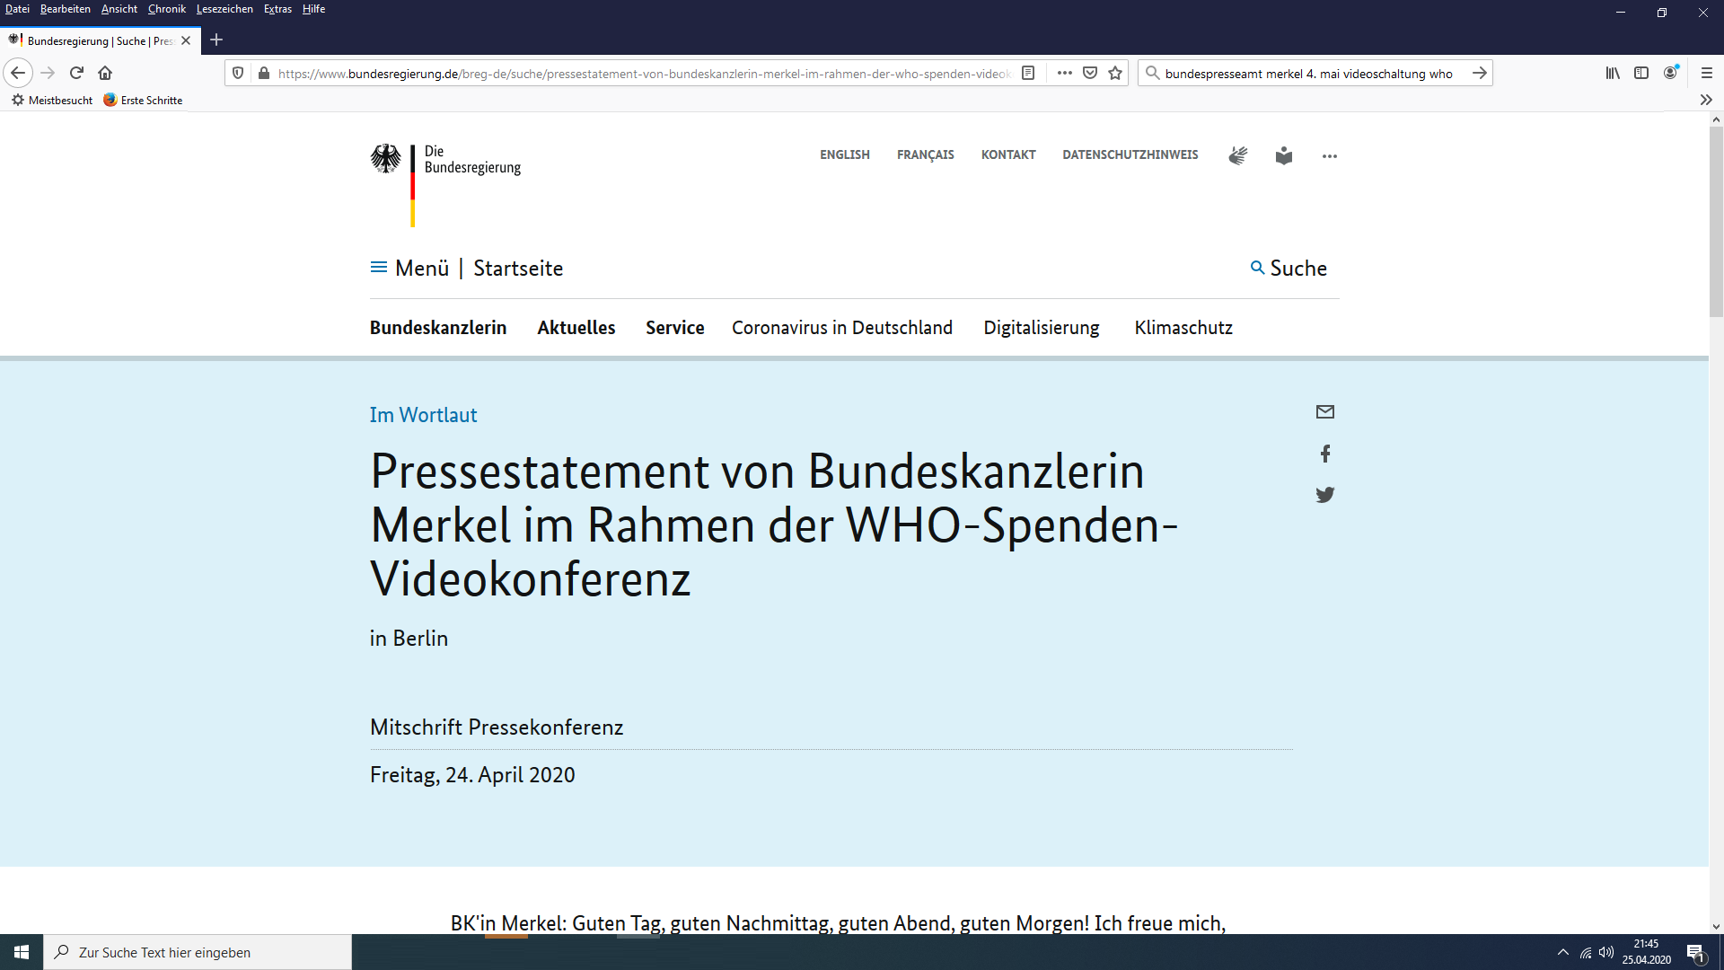
Task: Share article via email envelope icon
Action: [x=1324, y=412]
